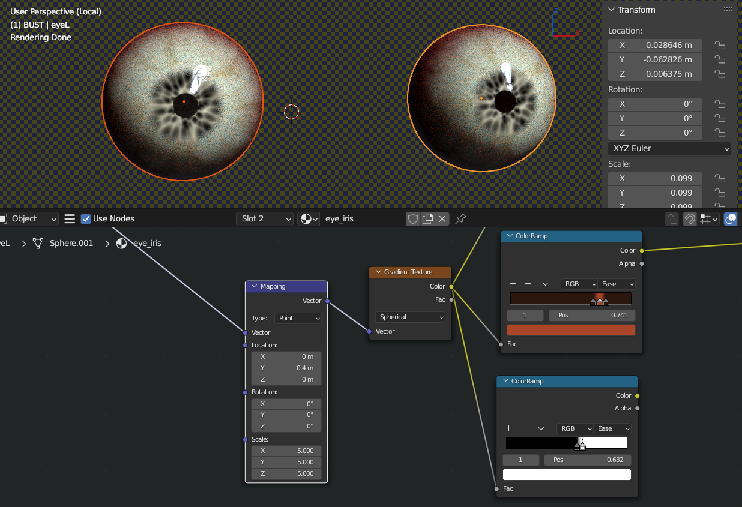The width and height of the screenshot is (742, 507).
Task: Collapse the Gradient Texture node
Action: click(x=378, y=272)
